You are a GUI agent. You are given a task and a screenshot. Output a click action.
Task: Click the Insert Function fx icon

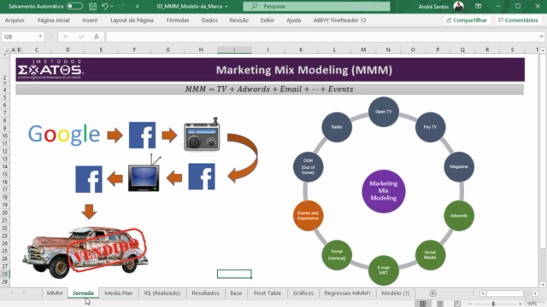point(97,37)
